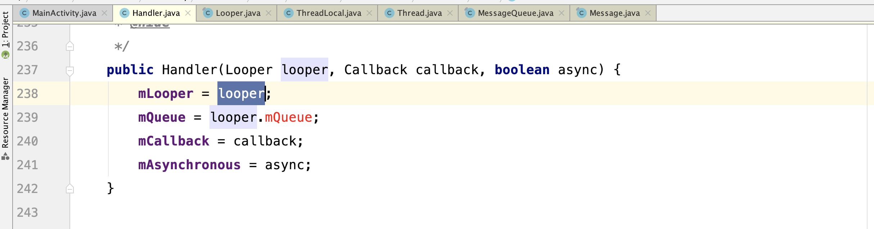This screenshot has width=874, height=229.
Task: Click the 'Handler' constructor name
Action: coord(189,70)
